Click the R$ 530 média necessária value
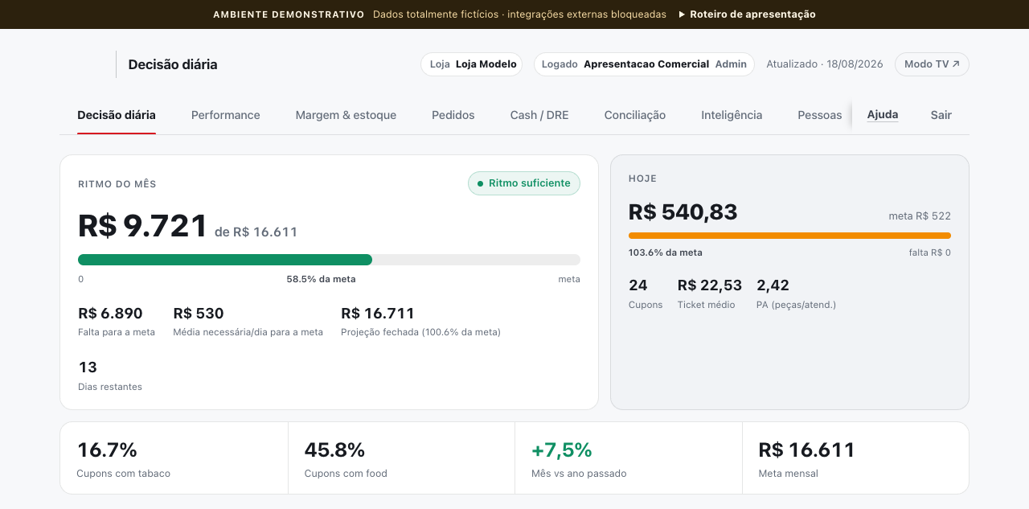 [x=199, y=314]
